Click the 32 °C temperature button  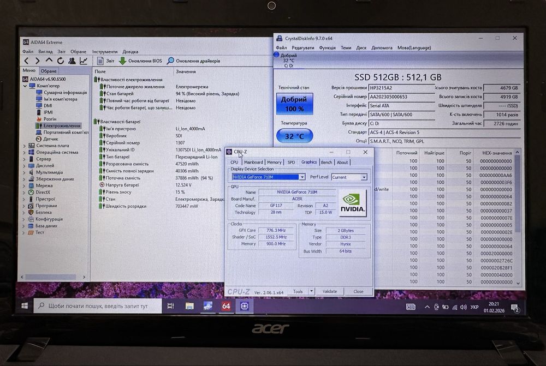pyautogui.click(x=295, y=136)
